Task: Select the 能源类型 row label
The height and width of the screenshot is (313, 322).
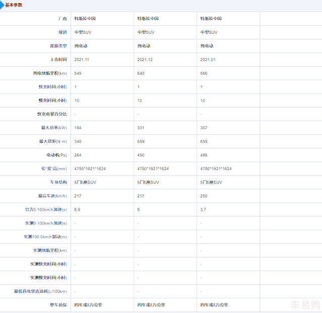Action: pos(58,46)
